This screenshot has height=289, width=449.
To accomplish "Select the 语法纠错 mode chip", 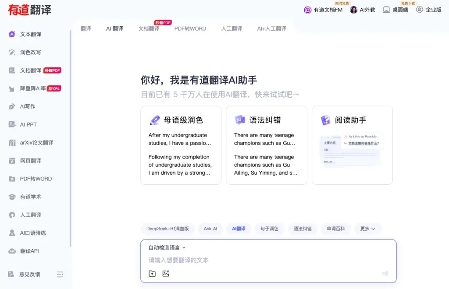I will [303, 229].
